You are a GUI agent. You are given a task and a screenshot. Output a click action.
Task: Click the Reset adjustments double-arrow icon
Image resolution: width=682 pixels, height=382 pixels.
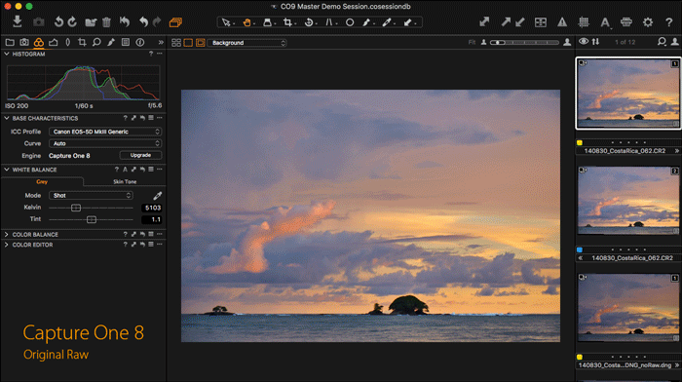[x=125, y=21]
